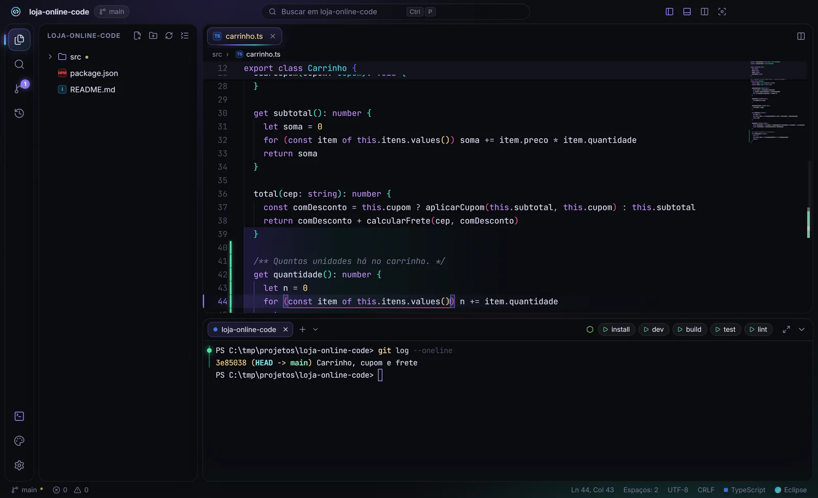Viewport: 818px width, 498px height.
Task: Open package.json file
Action: click(118, 73)
